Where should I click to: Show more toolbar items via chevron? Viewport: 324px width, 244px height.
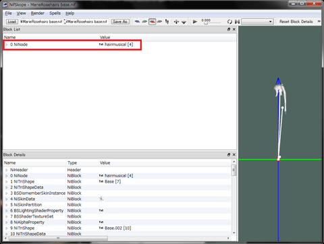coord(319,22)
